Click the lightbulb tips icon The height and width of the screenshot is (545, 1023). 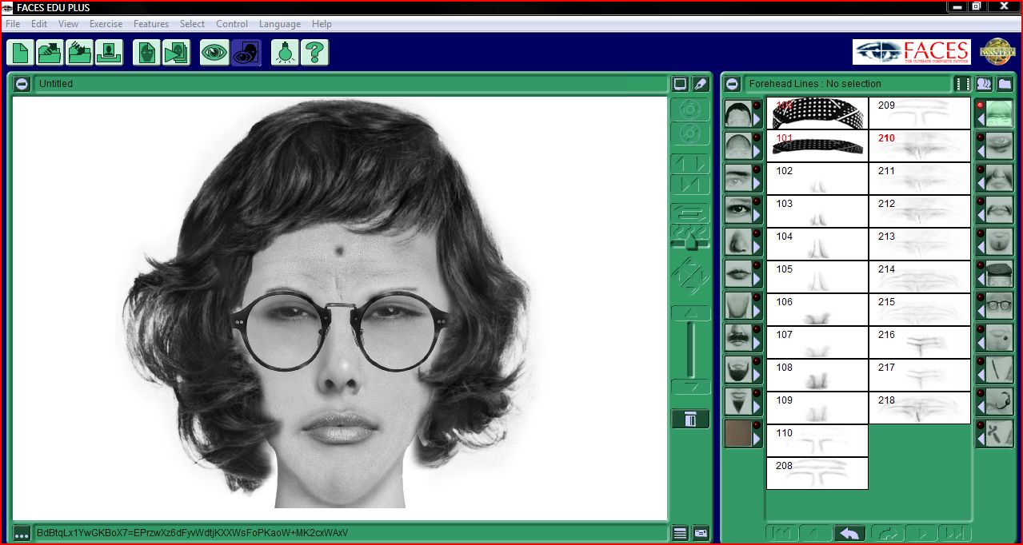tap(286, 52)
